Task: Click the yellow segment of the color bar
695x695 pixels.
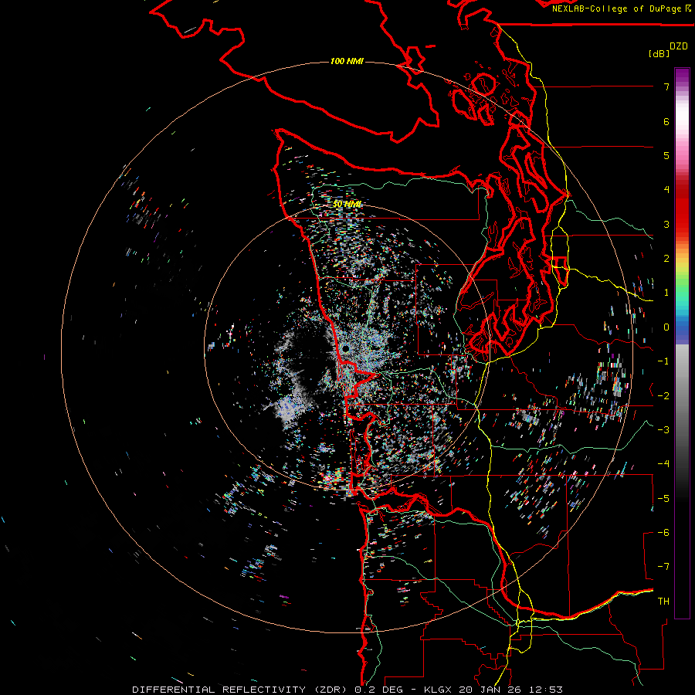Action: click(682, 264)
